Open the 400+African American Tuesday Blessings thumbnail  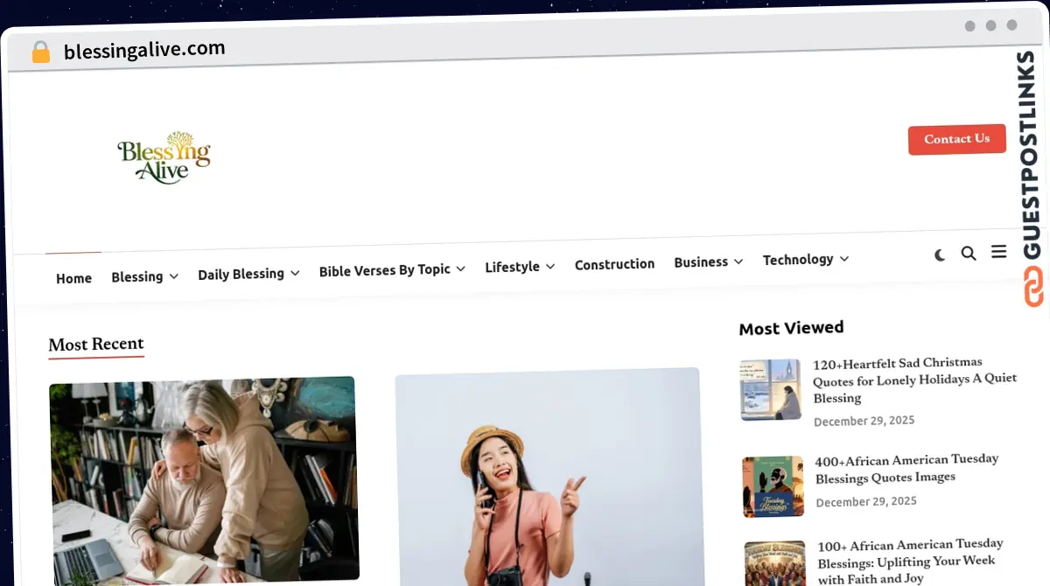(773, 486)
